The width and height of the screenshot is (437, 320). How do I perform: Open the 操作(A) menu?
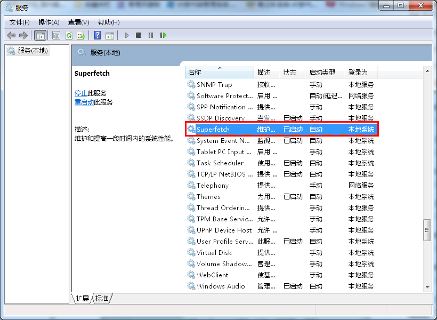click(x=49, y=22)
